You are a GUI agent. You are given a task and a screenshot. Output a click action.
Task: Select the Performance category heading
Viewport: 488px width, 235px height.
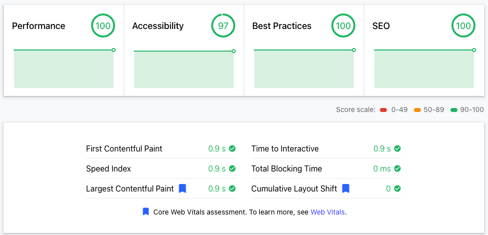pyautogui.click(x=39, y=26)
